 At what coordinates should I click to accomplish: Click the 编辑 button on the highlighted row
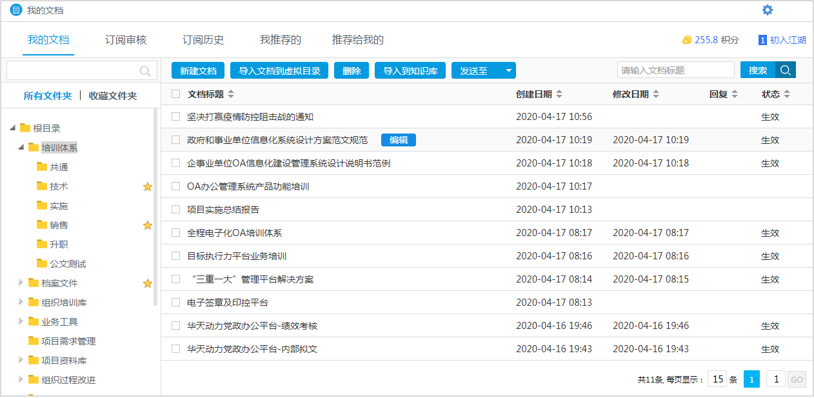point(398,140)
